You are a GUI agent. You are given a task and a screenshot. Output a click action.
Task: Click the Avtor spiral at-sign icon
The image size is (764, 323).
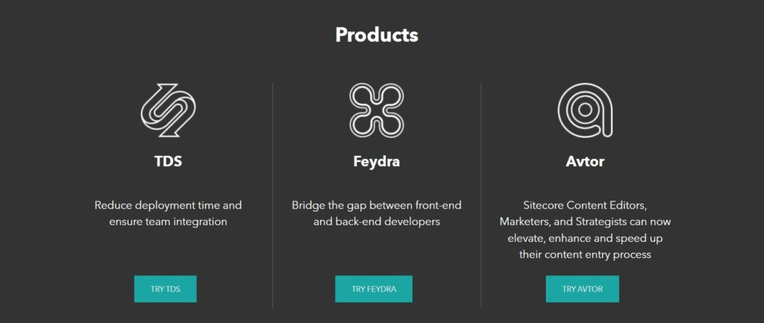point(585,110)
